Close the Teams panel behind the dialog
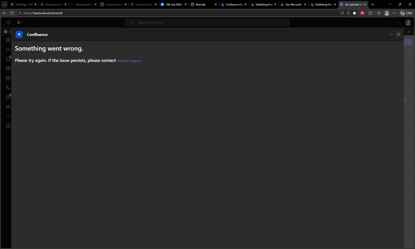The image size is (415, 249). tap(409, 32)
